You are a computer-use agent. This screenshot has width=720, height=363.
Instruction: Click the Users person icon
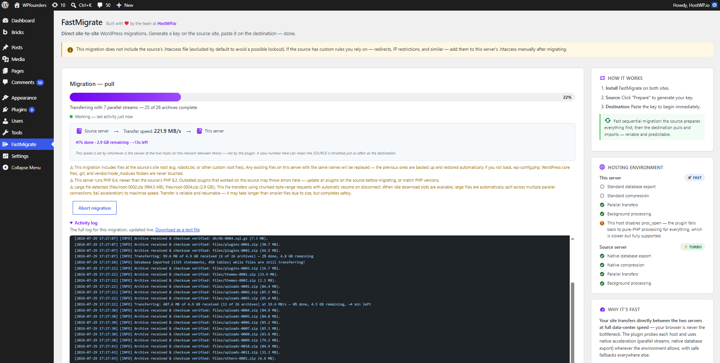tap(5, 121)
